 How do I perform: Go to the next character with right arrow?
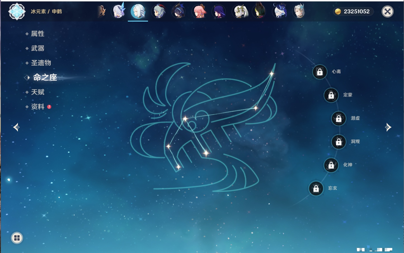[x=388, y=127]
